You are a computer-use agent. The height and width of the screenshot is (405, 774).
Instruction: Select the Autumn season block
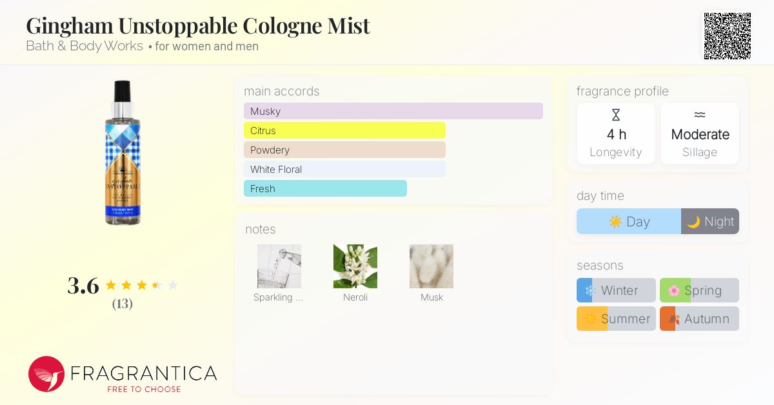pos(699,319)
